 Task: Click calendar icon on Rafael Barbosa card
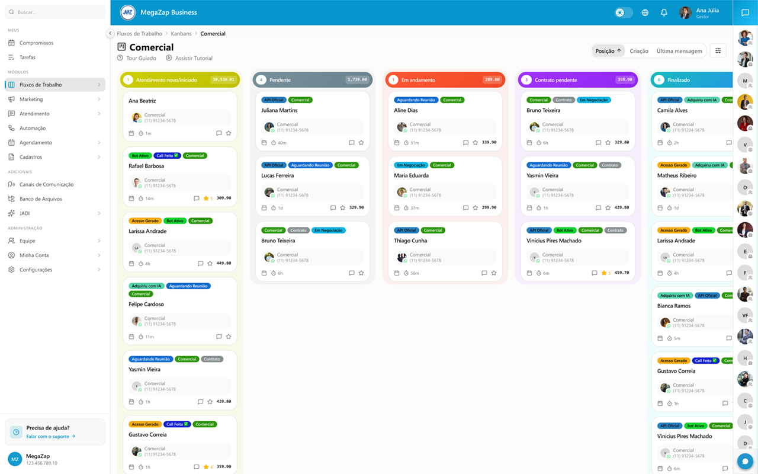[x=131, y=198]
